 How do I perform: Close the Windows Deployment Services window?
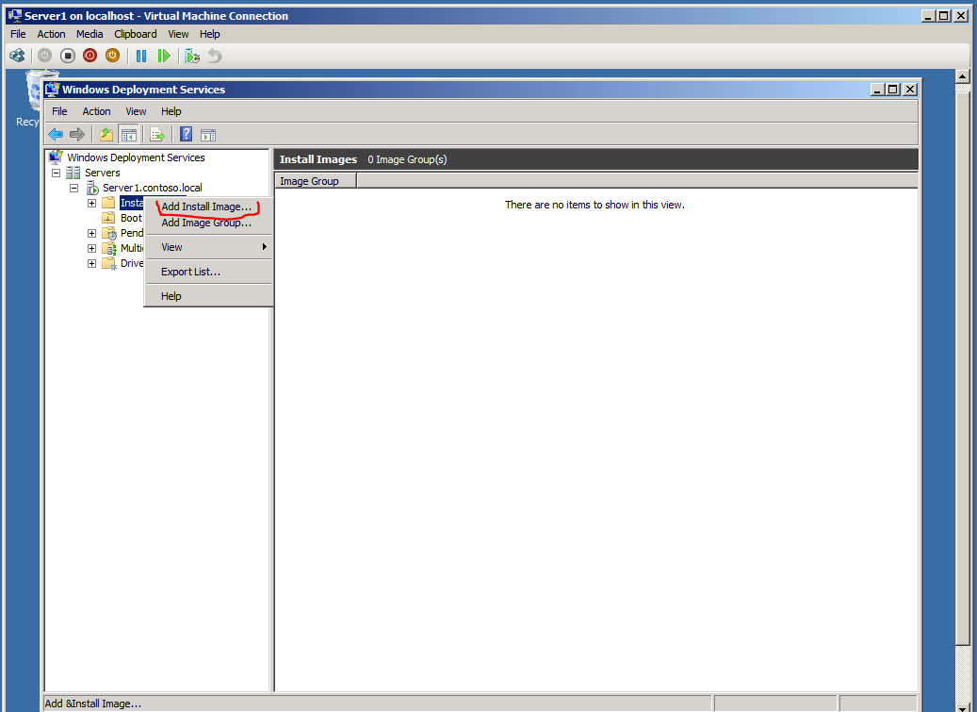pos(910,90)
